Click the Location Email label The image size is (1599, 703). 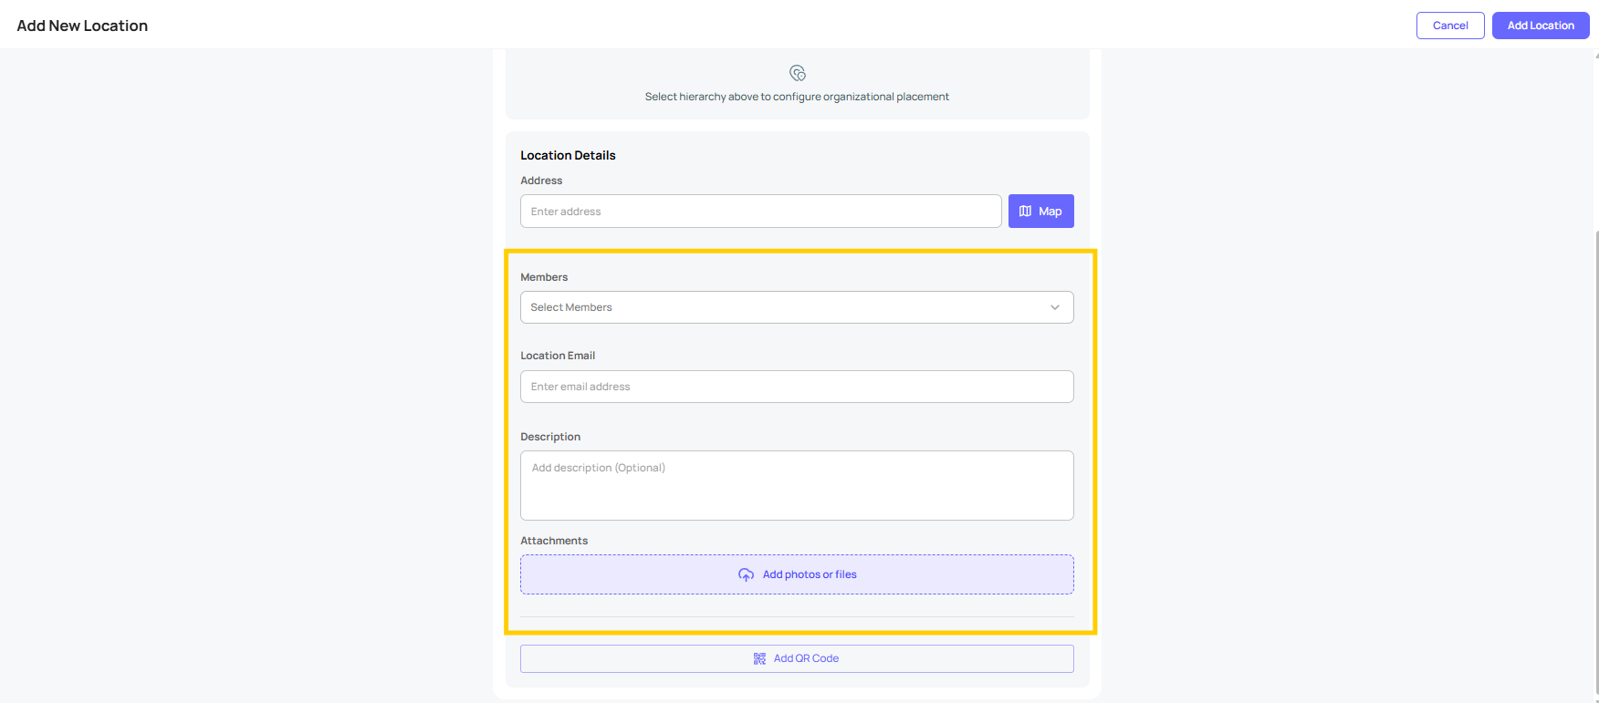tap(558, 356)
